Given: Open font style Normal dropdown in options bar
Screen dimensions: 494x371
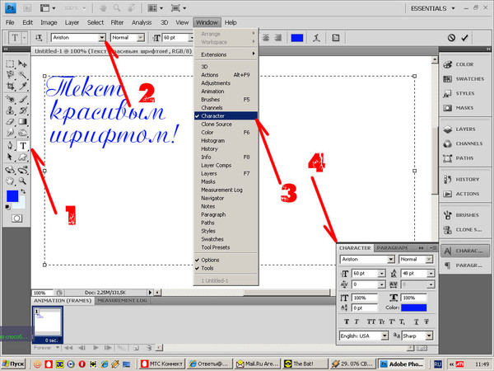Looking at the screenshot, I should click(141, 38).
